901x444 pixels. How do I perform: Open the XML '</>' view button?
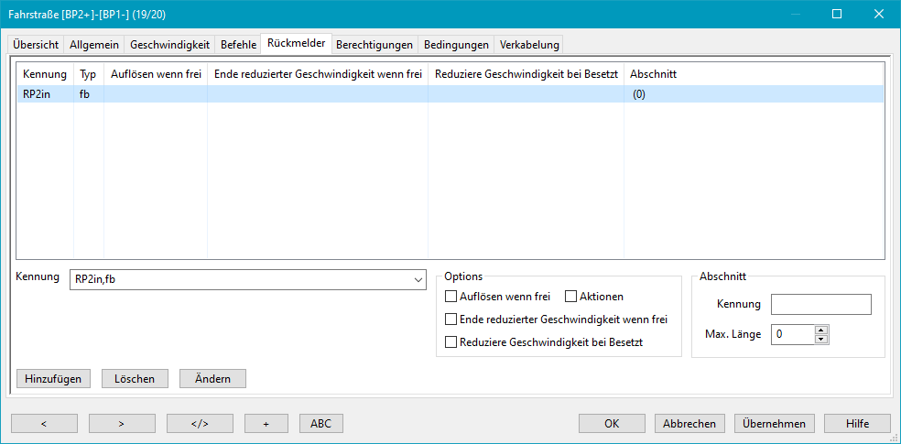coord(200,423)
